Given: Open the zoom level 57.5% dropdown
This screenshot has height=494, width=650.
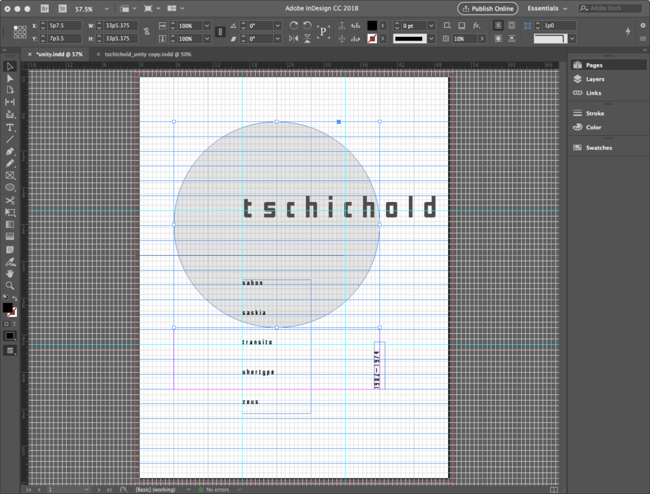Looking at the screenshot, I should point(105,10).
